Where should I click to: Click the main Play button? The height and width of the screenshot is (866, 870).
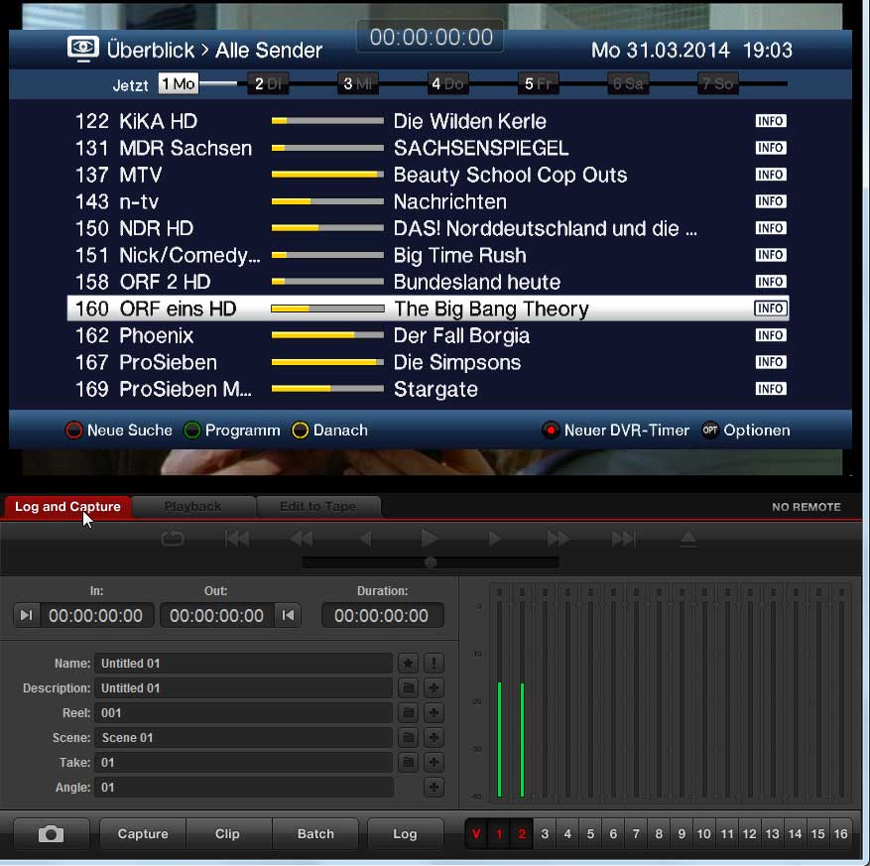click(430, 539)
